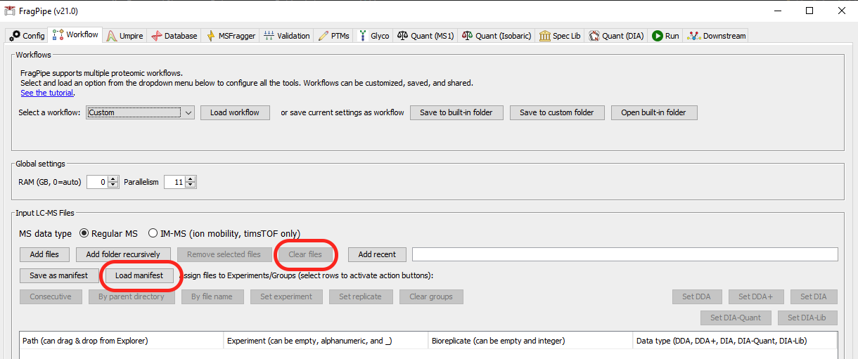Click the Add files button
Screen dimensions: 858x359
pos(44,254)
